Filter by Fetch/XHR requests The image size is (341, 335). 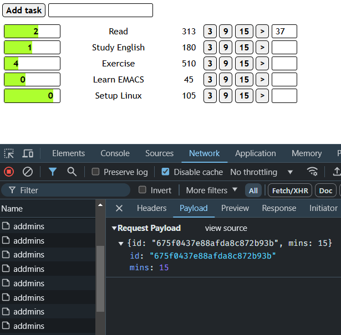tap(290, 190)
